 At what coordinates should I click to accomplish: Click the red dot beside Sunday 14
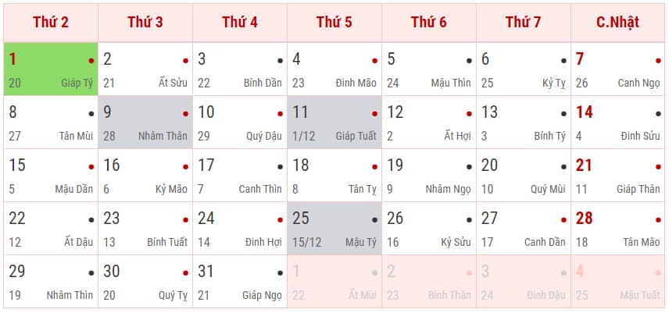659,113
